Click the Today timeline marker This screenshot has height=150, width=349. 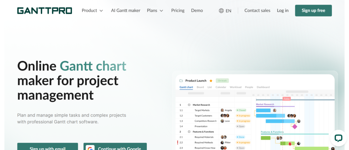[287, 99]
